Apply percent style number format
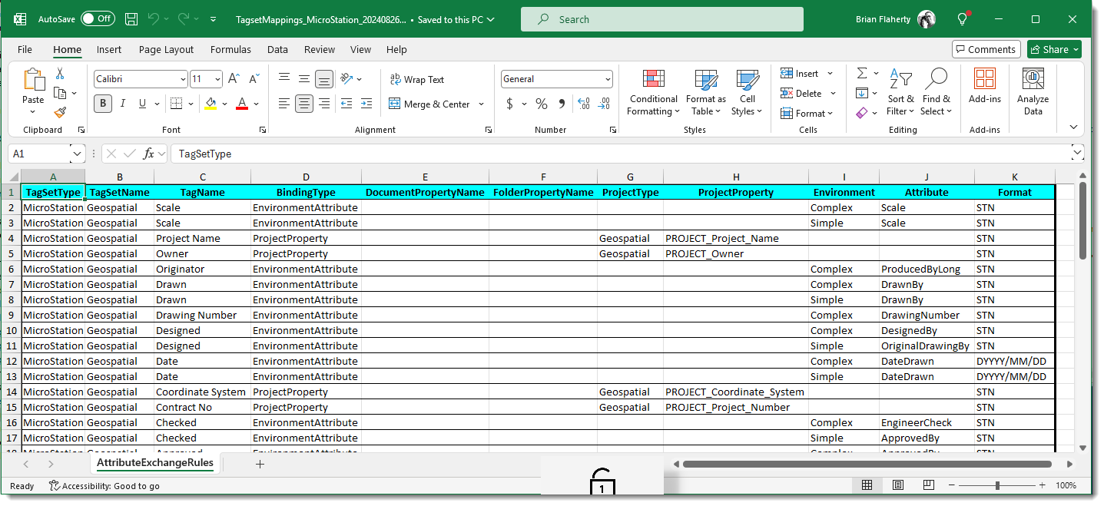 [542, 104]
